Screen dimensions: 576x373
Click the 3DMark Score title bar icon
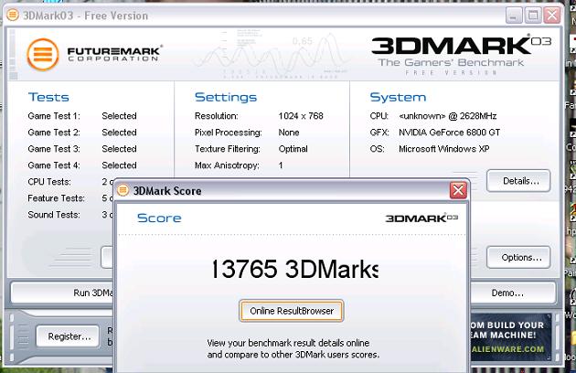click(x=123, y=190)
